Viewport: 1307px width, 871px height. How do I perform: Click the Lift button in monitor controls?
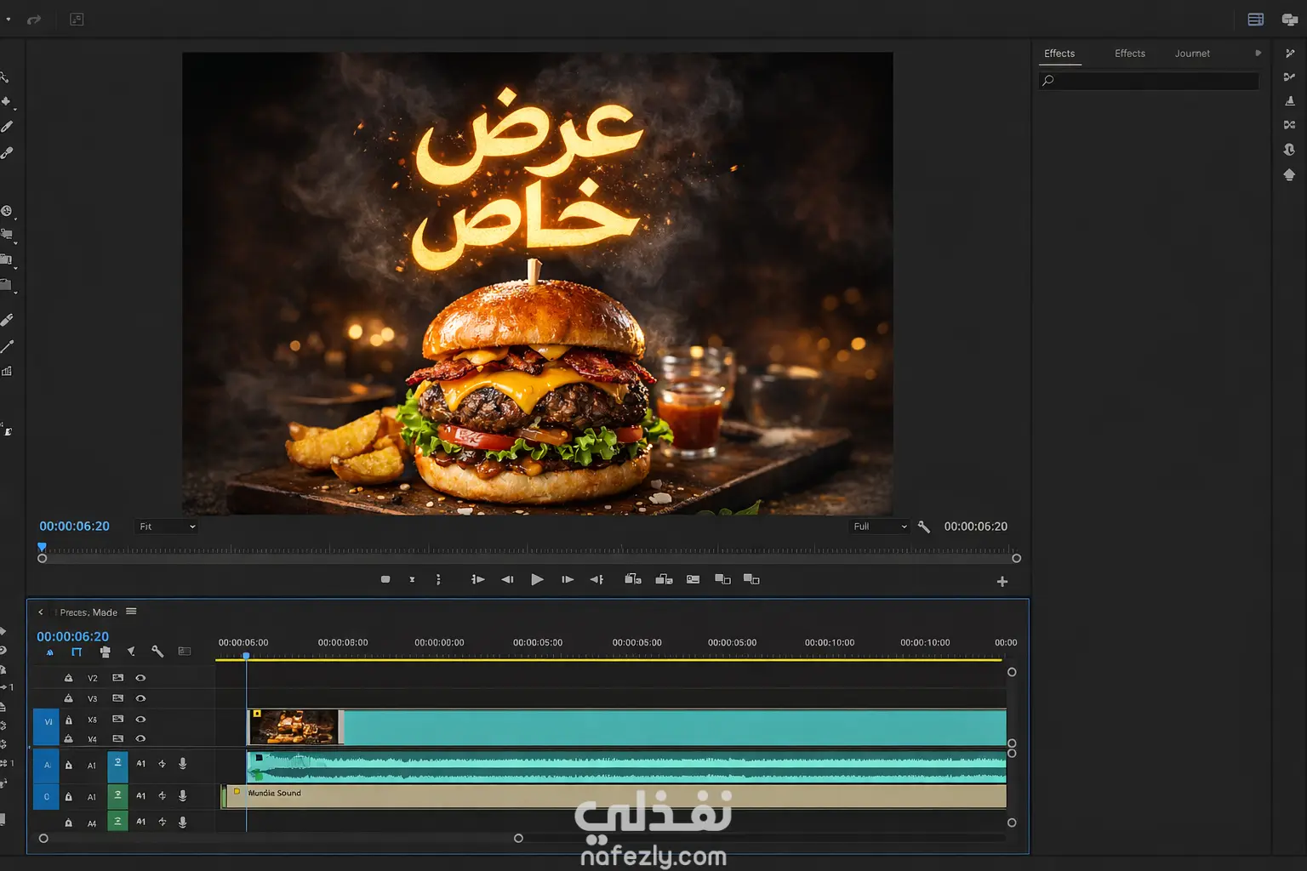(632, 579)
